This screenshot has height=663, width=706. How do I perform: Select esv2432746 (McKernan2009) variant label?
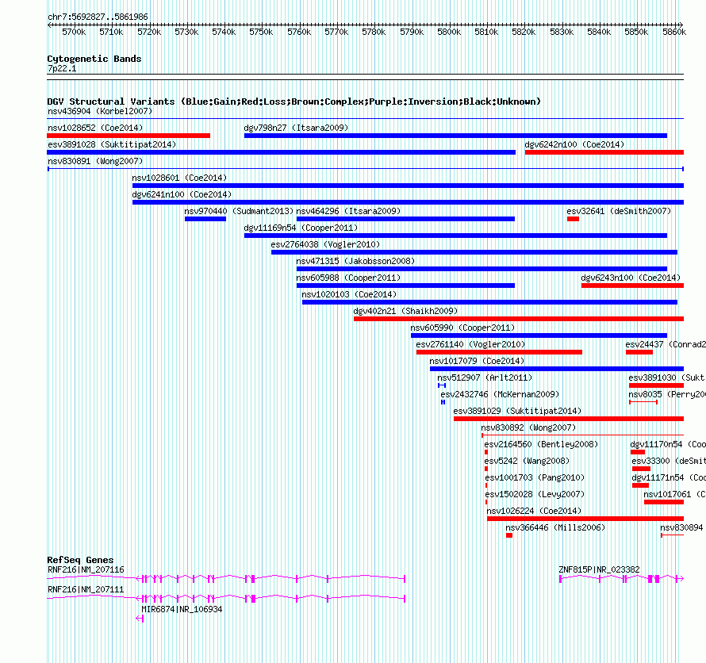tap(500, 394)
